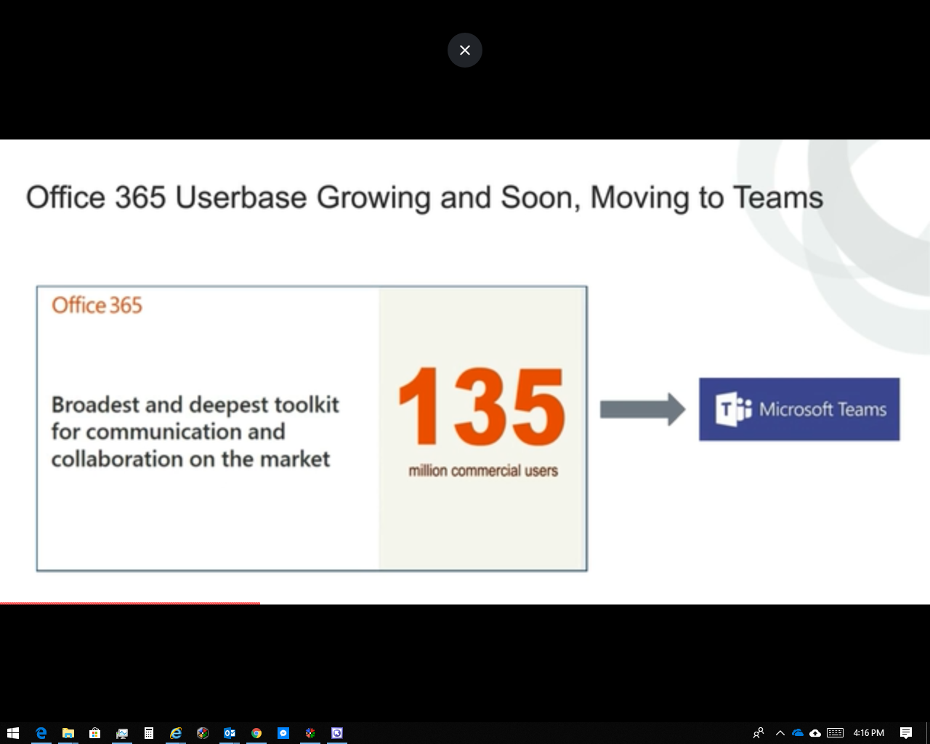
Task: Open the performance monitor taskbar icon
Action: [121, 733]
